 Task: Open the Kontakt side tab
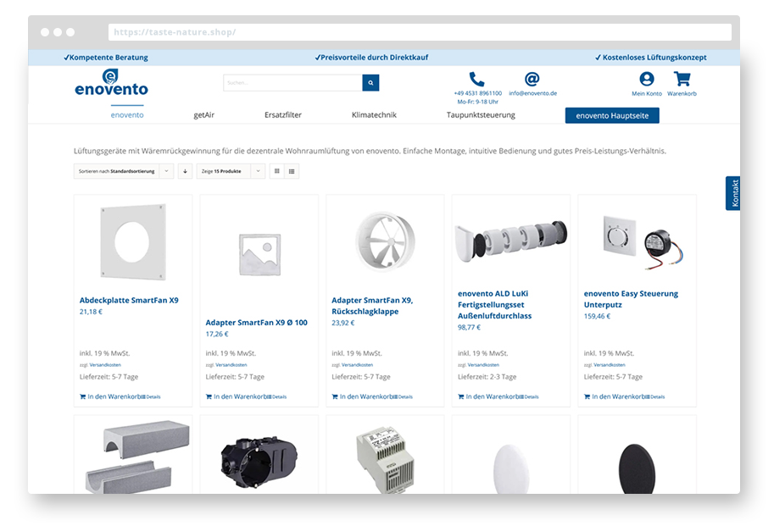point(733,193)
